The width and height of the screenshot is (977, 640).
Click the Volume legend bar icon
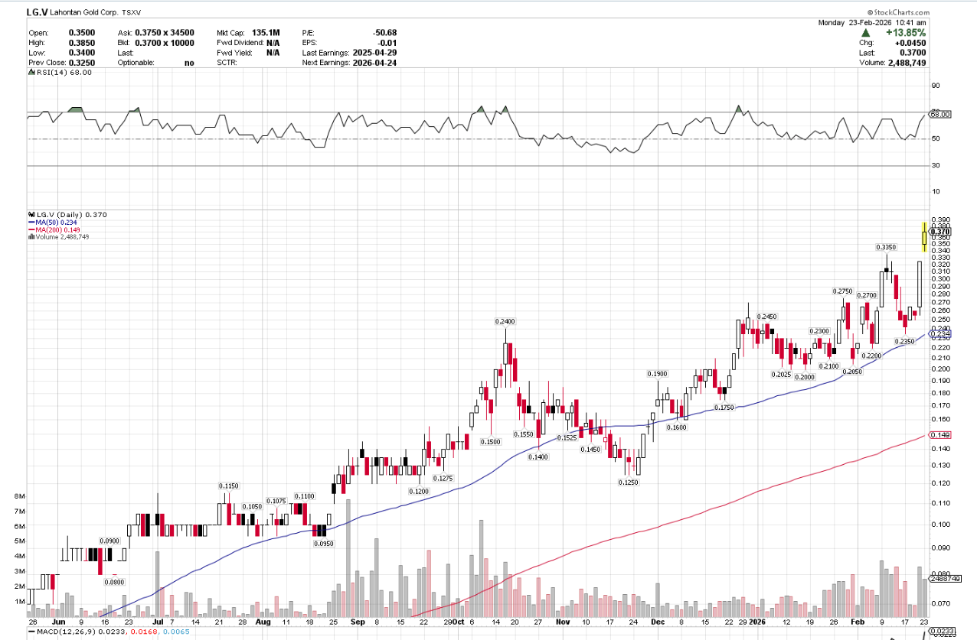pos(31,237)
